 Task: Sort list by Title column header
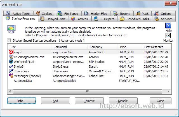(30, 47)
